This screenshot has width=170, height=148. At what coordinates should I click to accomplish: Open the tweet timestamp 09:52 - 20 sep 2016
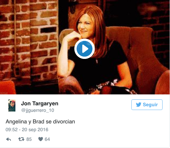point(27,130)
